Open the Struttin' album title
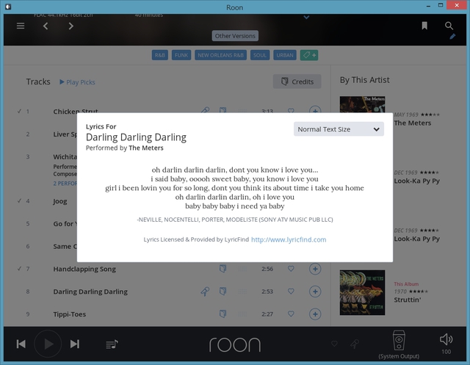Screen dimensions: 470x365 408,300
